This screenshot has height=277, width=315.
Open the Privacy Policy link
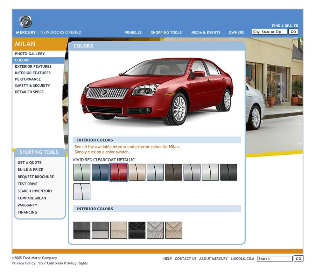[x=23, y=263]
